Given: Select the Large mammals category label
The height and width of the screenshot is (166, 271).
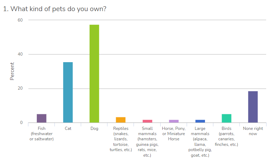Looking at the screenshot, I should (200, 142).
